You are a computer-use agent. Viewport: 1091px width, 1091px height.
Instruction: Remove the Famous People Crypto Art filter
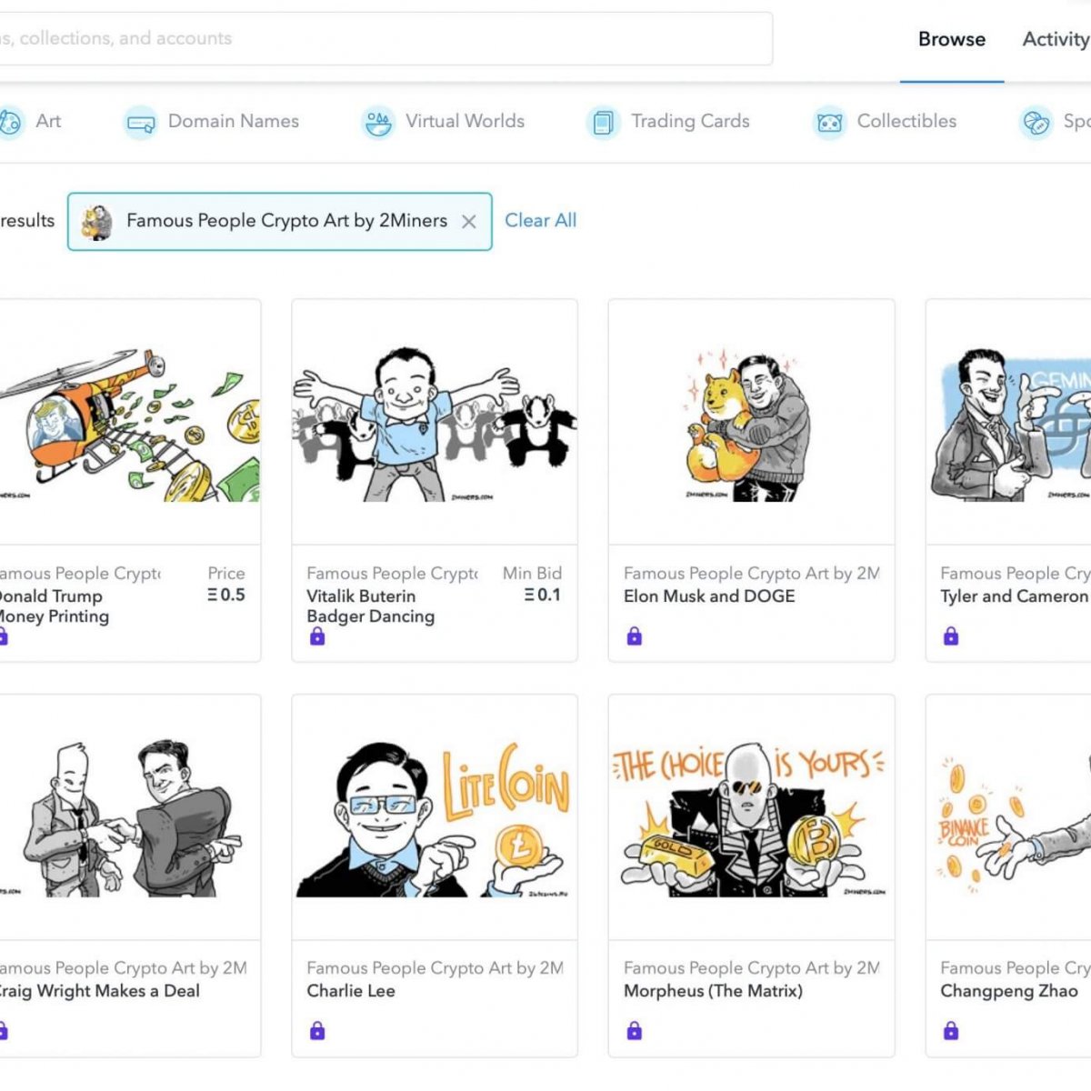[x=469, y=221]
